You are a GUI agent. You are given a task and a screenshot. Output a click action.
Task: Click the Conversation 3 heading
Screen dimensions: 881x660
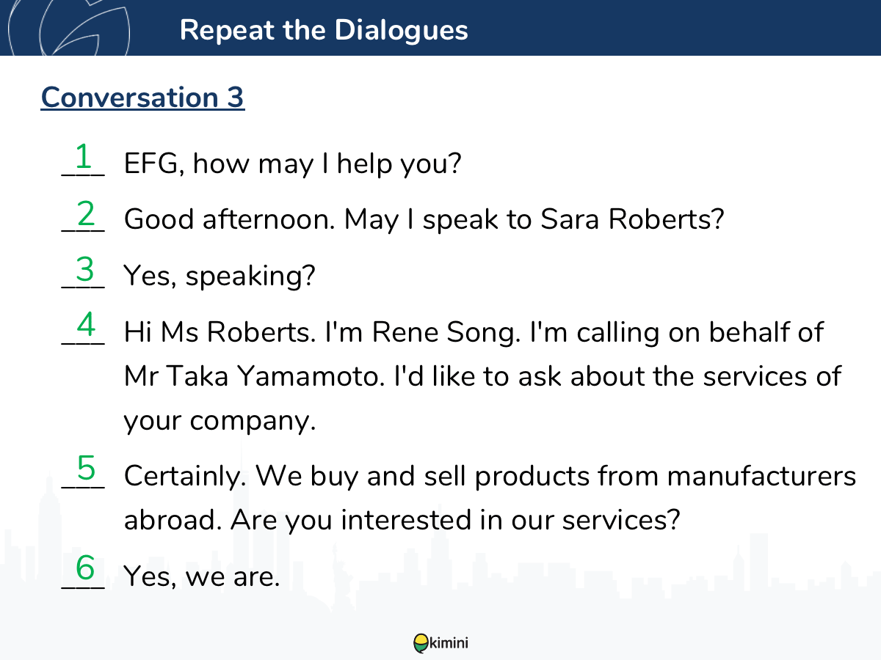(142, 97)
